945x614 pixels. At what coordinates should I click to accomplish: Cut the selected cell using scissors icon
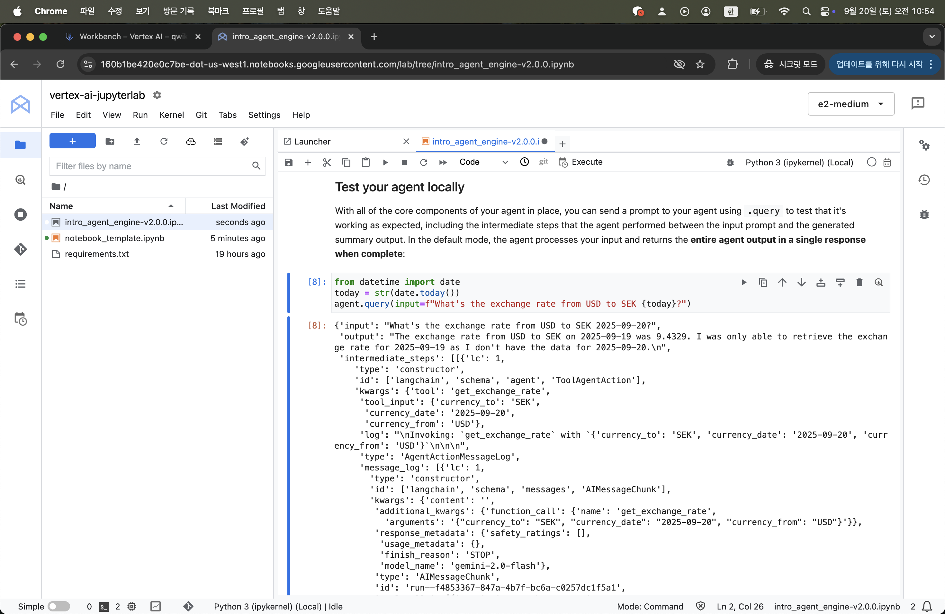[x=327, y=162]
